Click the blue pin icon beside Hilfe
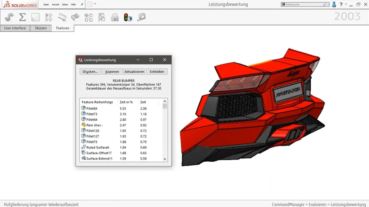 point(82,4)
